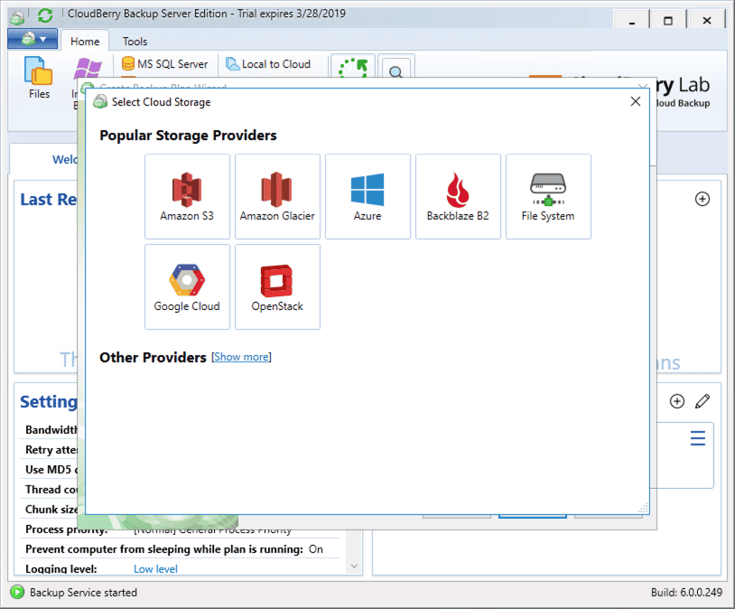Open the pencil edit icon
This screenshot has height=609, width=735.
(702, 401)
